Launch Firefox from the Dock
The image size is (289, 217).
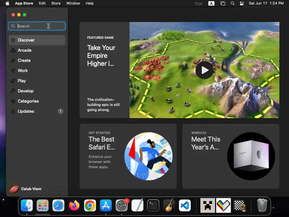pos(74,205)
